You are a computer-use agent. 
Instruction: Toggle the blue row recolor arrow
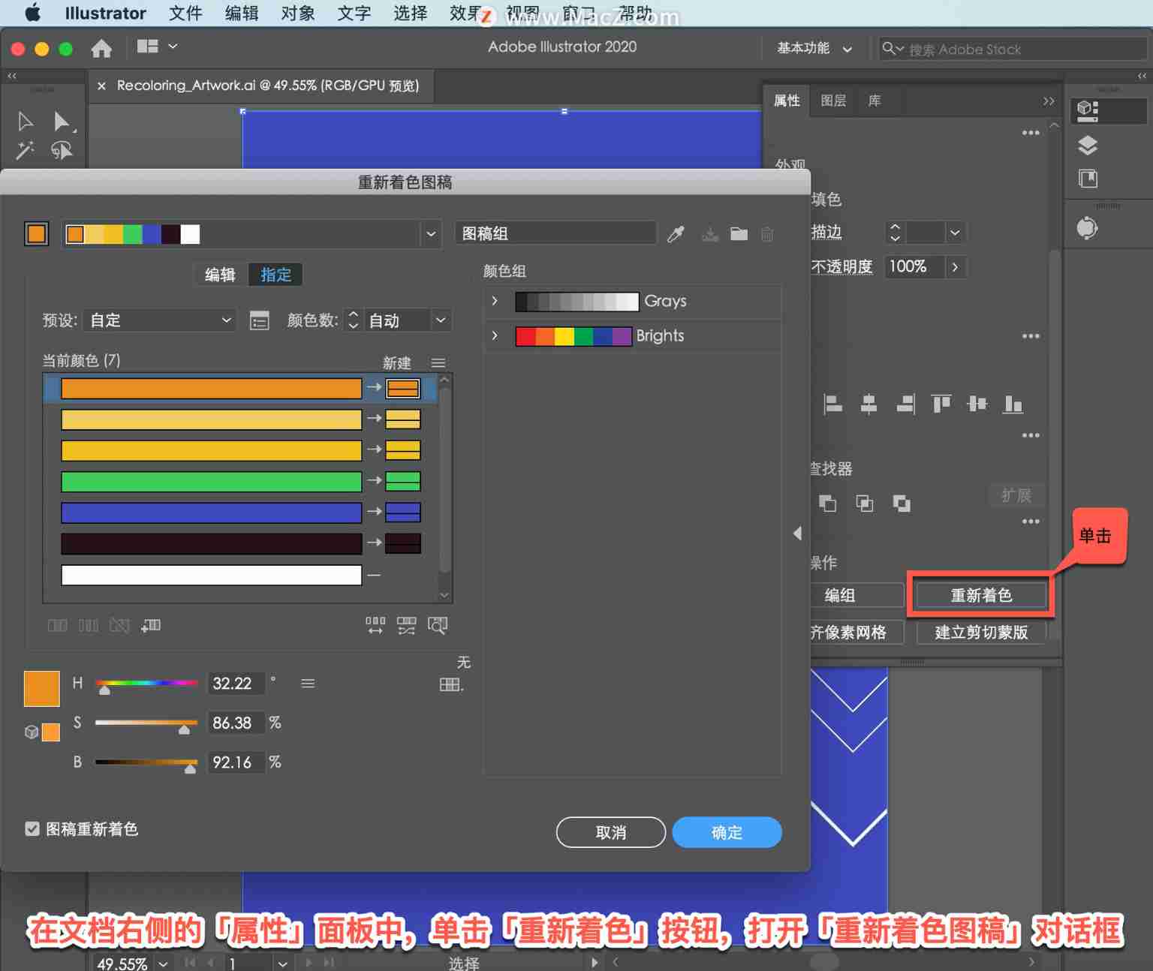[x=374, y=512]
